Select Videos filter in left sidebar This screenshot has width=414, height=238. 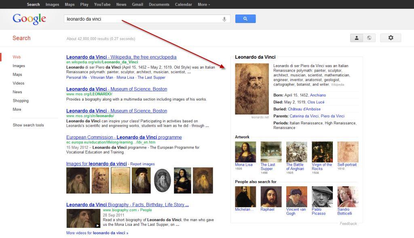point(19,83)
